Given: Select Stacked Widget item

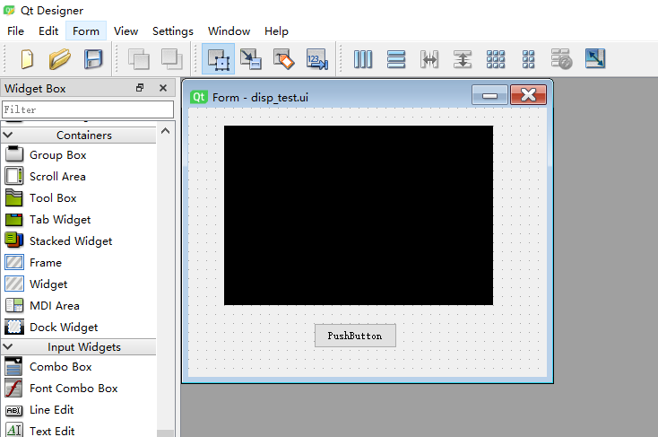Looking at the screenshot, I should 79,241.
